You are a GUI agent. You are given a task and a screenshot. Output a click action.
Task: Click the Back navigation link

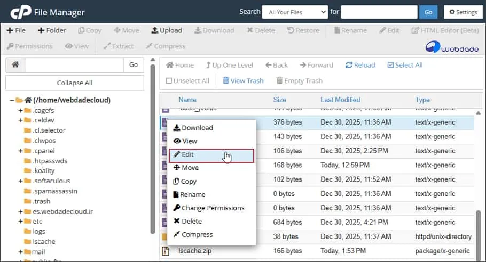tap(277, 65)
